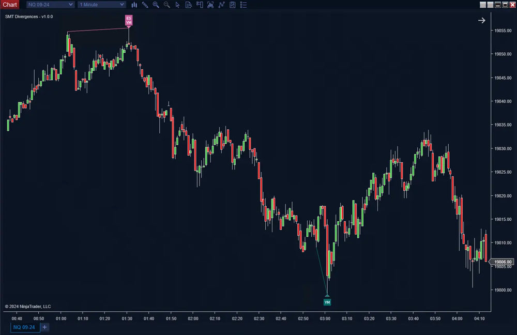517x335 pixels.
Task: Select the red Chart tab
Action: 10,5
